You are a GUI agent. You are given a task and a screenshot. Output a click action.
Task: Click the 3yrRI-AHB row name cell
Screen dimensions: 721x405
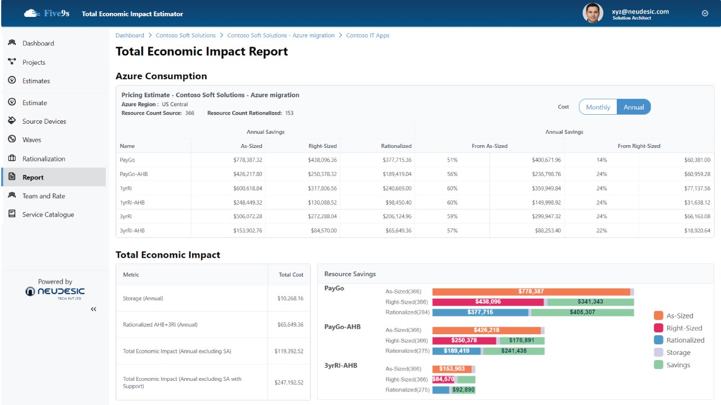tap(153, 231)
